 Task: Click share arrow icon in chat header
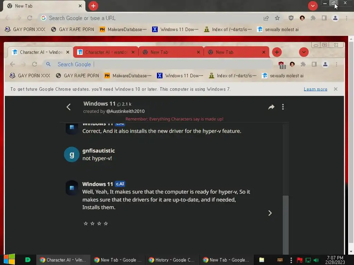271,107
